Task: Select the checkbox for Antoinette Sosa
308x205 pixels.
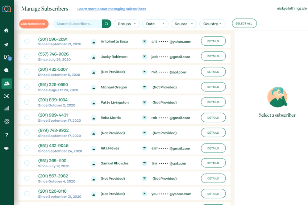Action: pyautogui.click(x=27, y=41)
